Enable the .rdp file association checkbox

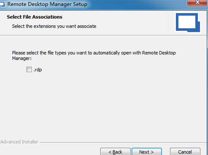pyautogui.click(x=29, y=69)
